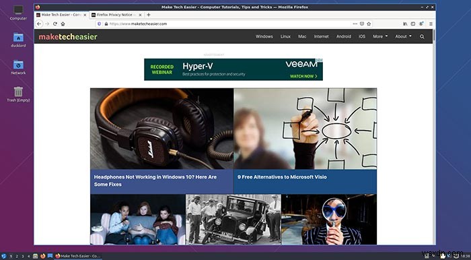Go back with the browser back arrow
The width and height of the screenshot is (471, 260).
(x=39, y=24)
